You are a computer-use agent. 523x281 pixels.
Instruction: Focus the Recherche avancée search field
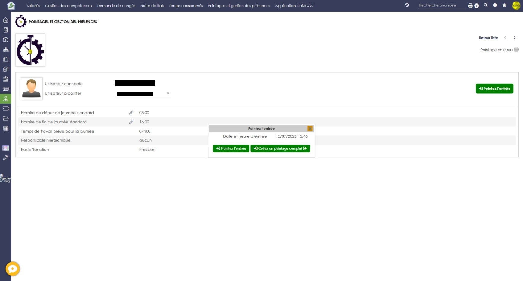click(x=441, y=5)
